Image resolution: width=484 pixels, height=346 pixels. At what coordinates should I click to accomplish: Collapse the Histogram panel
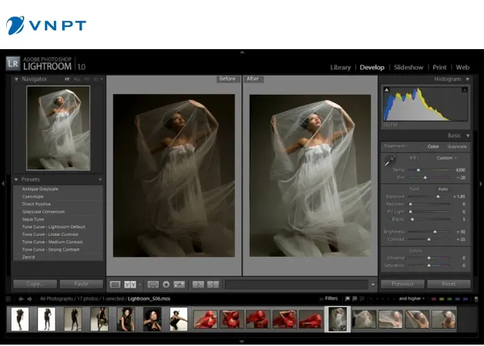coord(467,80)
